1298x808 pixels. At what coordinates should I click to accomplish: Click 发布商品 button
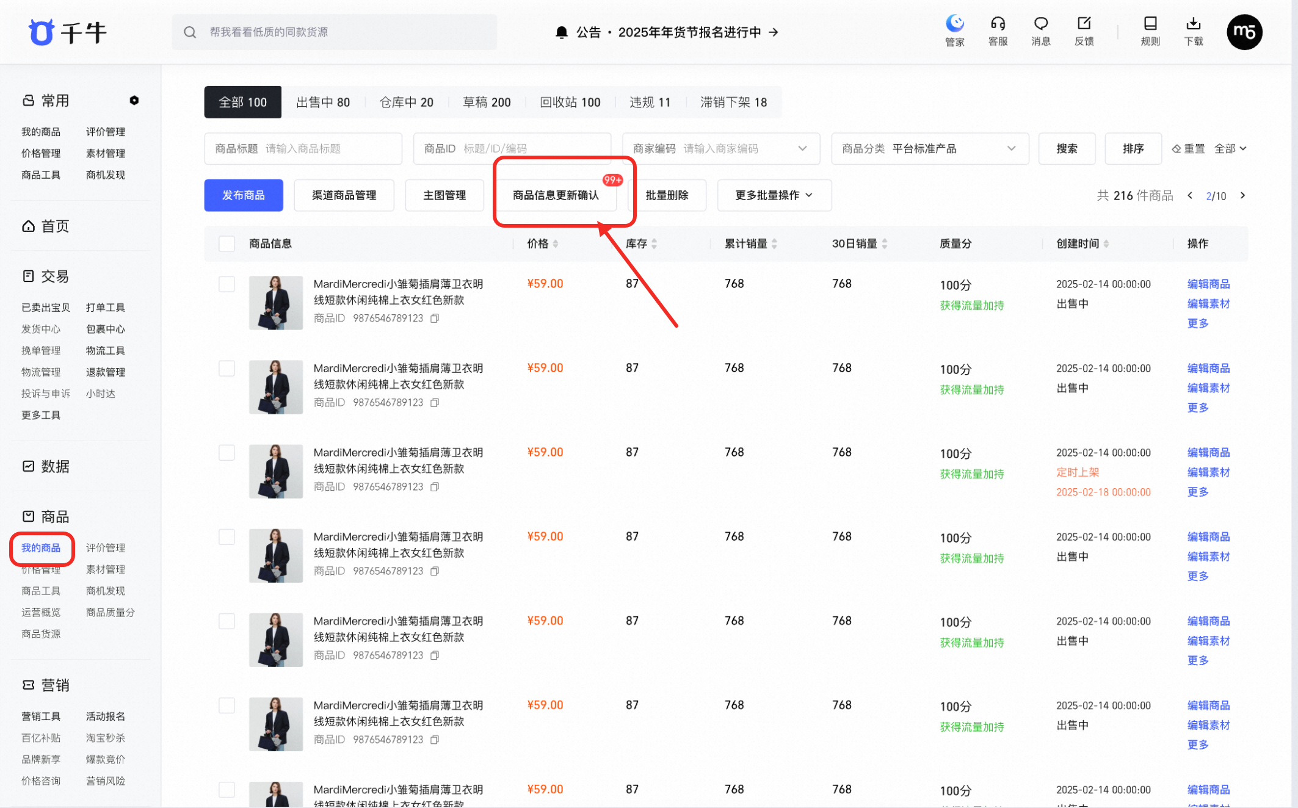[x=244, y=195]
